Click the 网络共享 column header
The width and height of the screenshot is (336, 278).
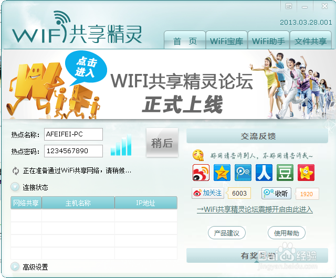tap(26, 202)
